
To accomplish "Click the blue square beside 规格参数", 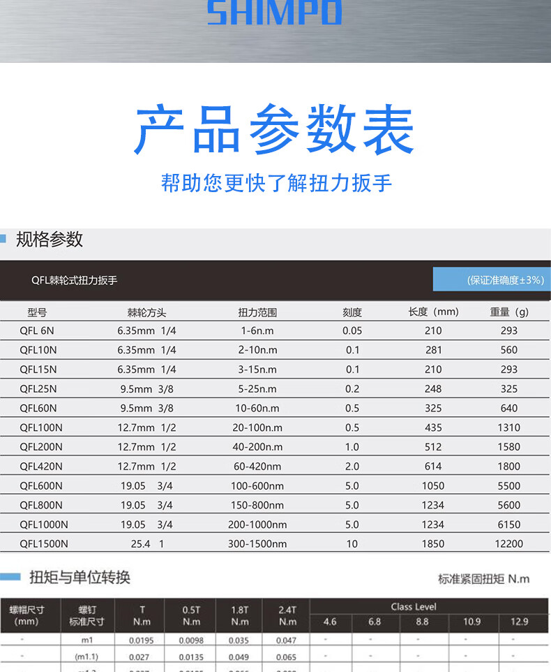I will coord(3,240).
